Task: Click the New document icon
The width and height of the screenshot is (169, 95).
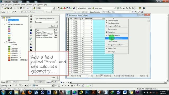Action: 2,8
